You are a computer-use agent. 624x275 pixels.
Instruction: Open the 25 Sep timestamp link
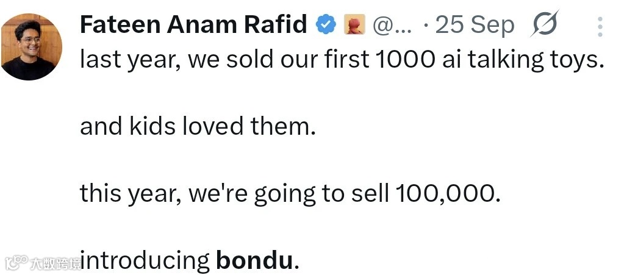[x=475, y=26]
